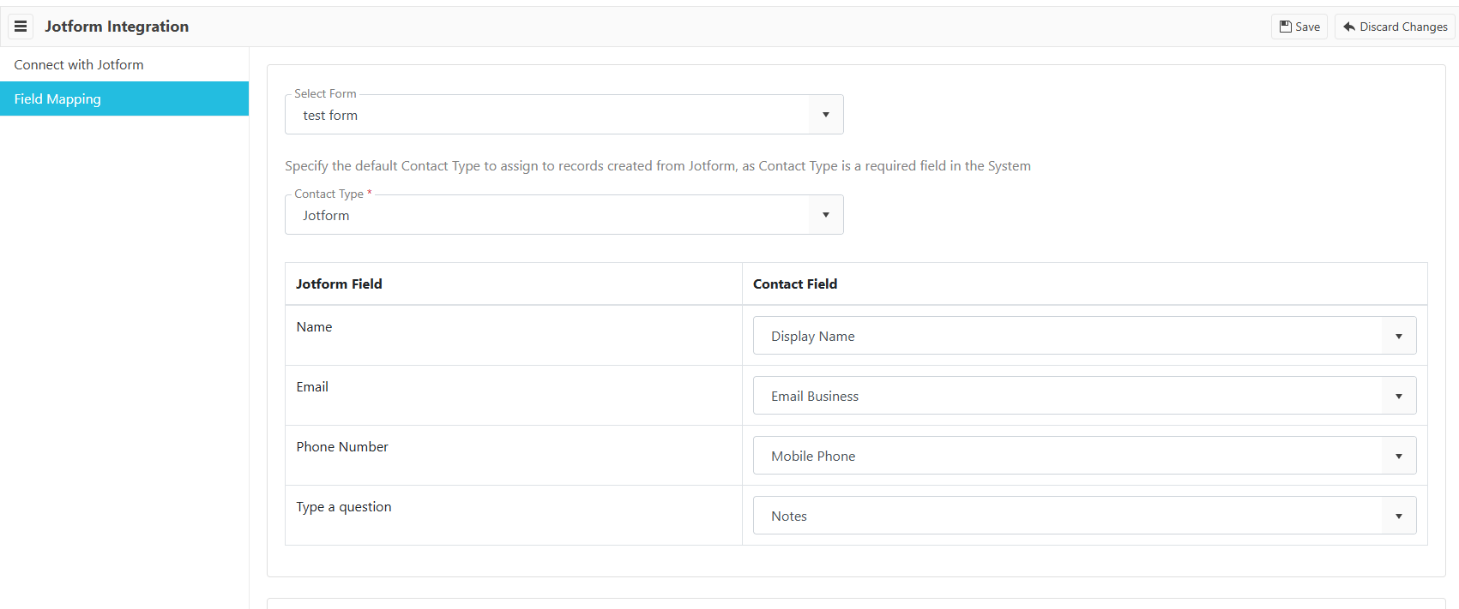1459x609 pixels.
Task: Open Display Name contact field dropdown
Action: coord(1084,336)
